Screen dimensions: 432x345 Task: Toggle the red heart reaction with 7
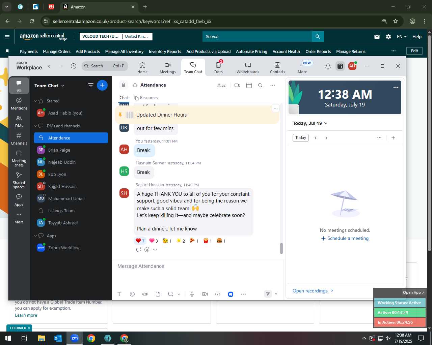pyautogui.click(x=140, y=241)
